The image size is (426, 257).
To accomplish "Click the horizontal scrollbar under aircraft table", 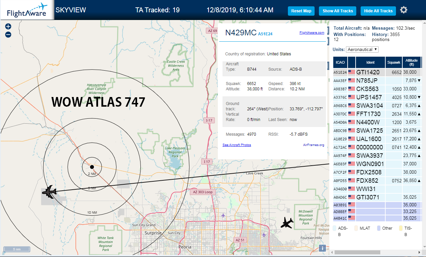I will coord(357,252).
